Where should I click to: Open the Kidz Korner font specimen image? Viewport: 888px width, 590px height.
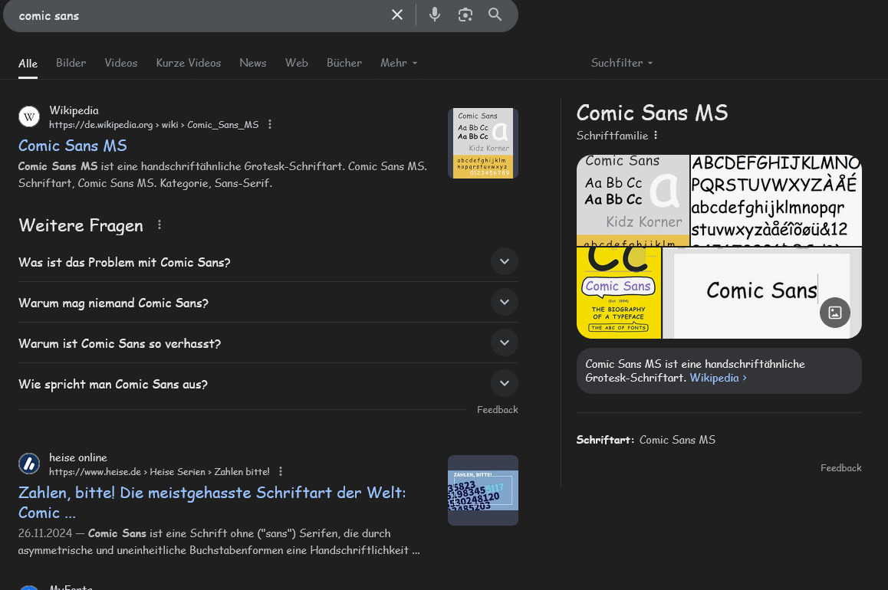tap(633, 200)
